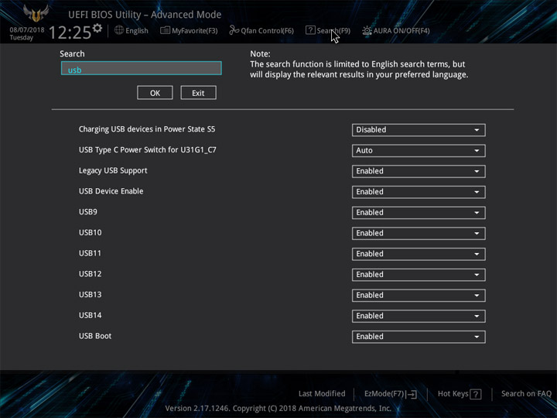Open USB Device Enable dropdown
The image size is (557, 418).
pyautogui.click(x=419, y=192)
